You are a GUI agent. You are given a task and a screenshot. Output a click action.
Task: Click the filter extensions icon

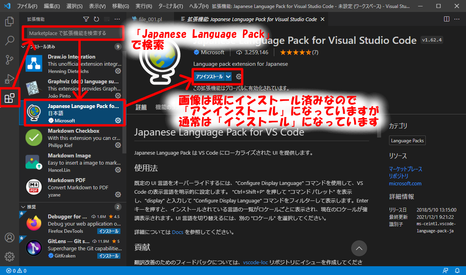pyautogui.click(x=86, y=19)
